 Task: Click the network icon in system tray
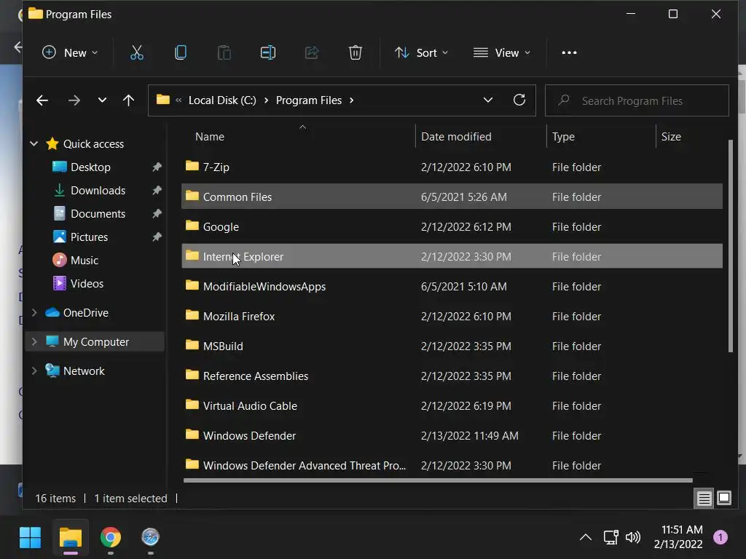point(610,538)
